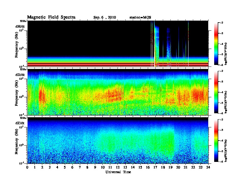Click hour 22 on the Universal Time axis
The height and width of the screenshot is (192, 248).
click(x=193, y=167)
